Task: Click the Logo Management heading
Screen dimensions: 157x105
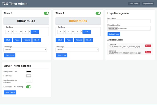Action: point(119,13)
